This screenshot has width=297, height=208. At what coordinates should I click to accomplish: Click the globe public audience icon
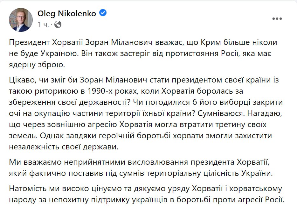point(58,24)
